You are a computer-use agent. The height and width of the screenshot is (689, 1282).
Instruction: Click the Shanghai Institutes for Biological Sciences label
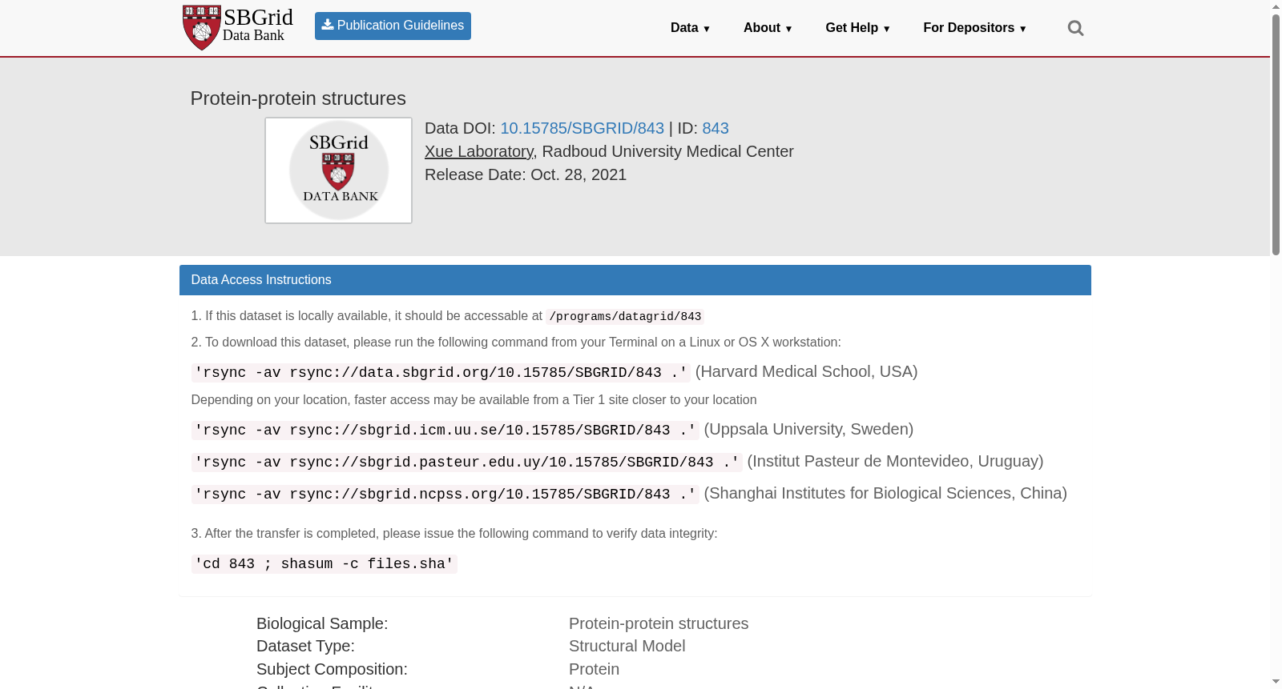tap(885, 493)
